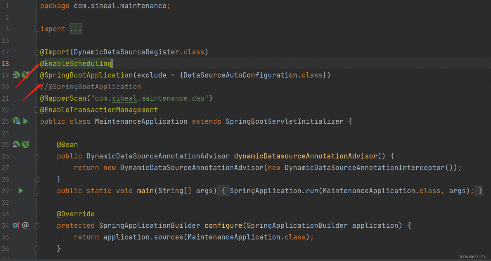Click the commented //@SpringBootApplication line
The height and width of the screenshot is (261, 491).
(x=91, y=86)
